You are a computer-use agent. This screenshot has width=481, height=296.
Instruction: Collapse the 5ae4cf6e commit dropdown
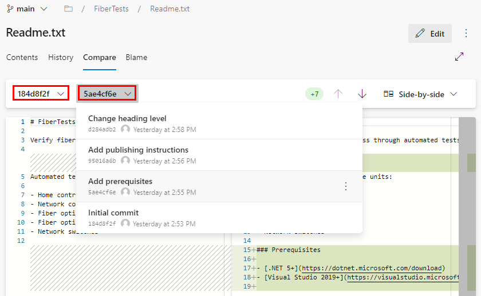(107, 94)
